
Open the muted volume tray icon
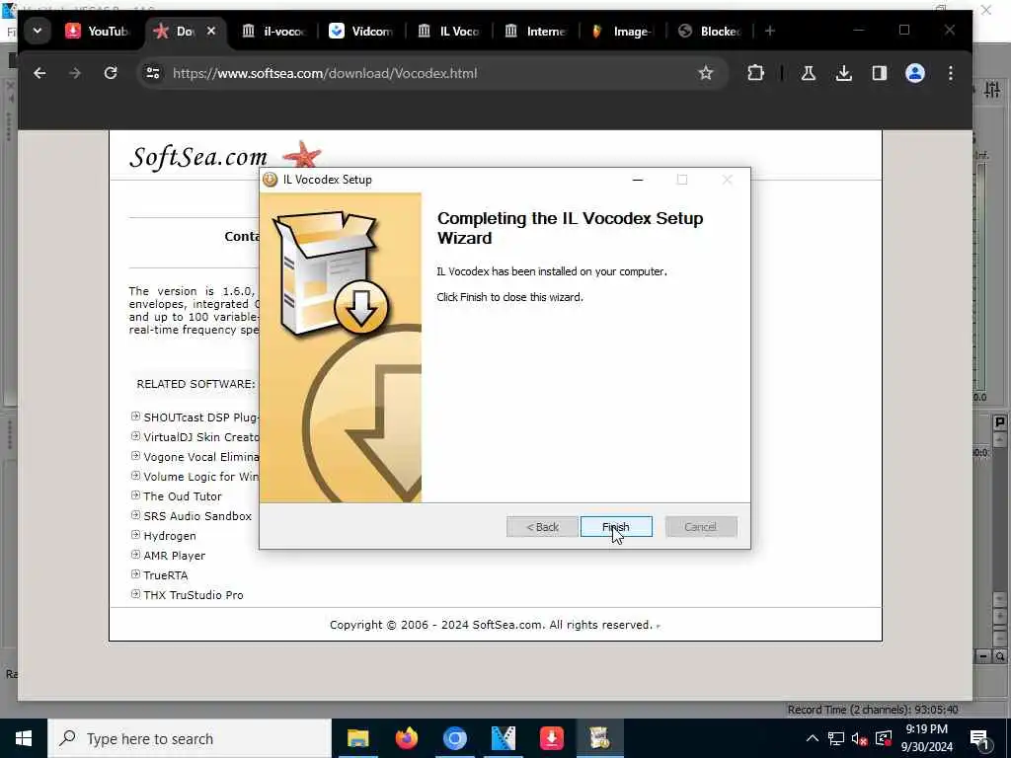859,738
